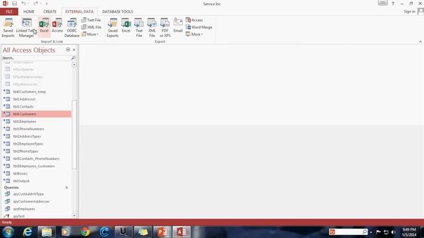Screen dimensions: 424x238
Task: Export to Access database
Action: pyautogui.click(x=194, y=20)
